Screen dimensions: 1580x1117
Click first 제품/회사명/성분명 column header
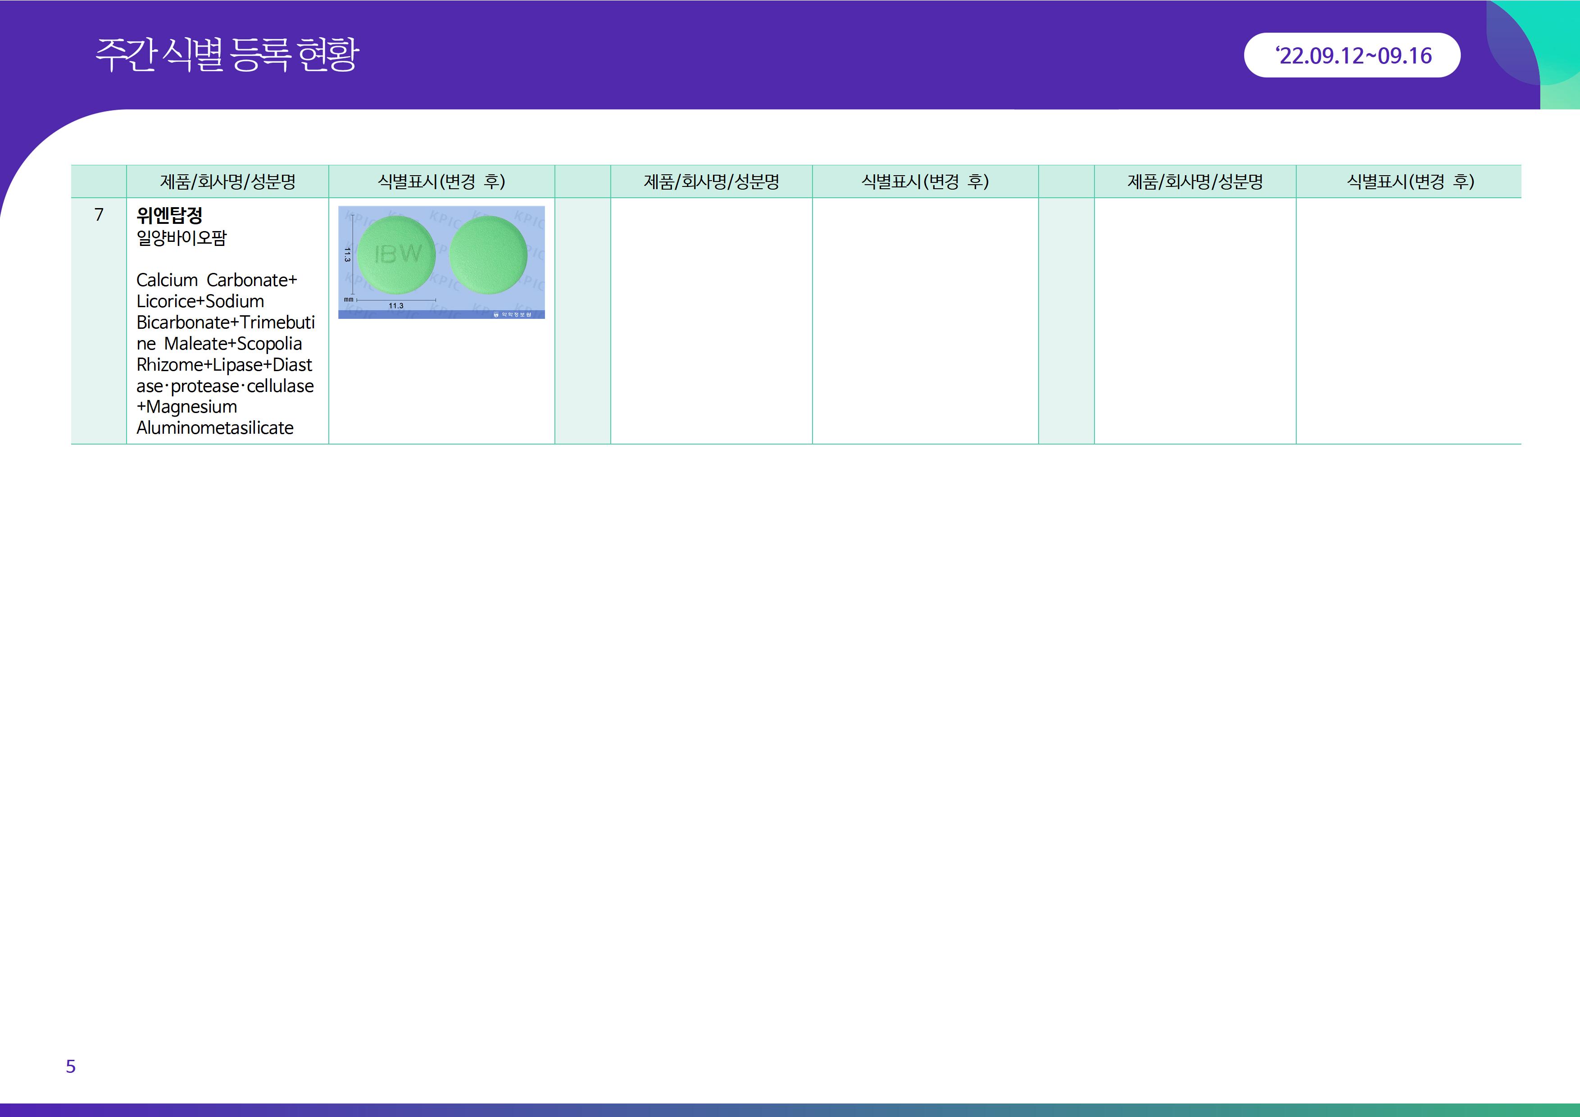(227, 182)
